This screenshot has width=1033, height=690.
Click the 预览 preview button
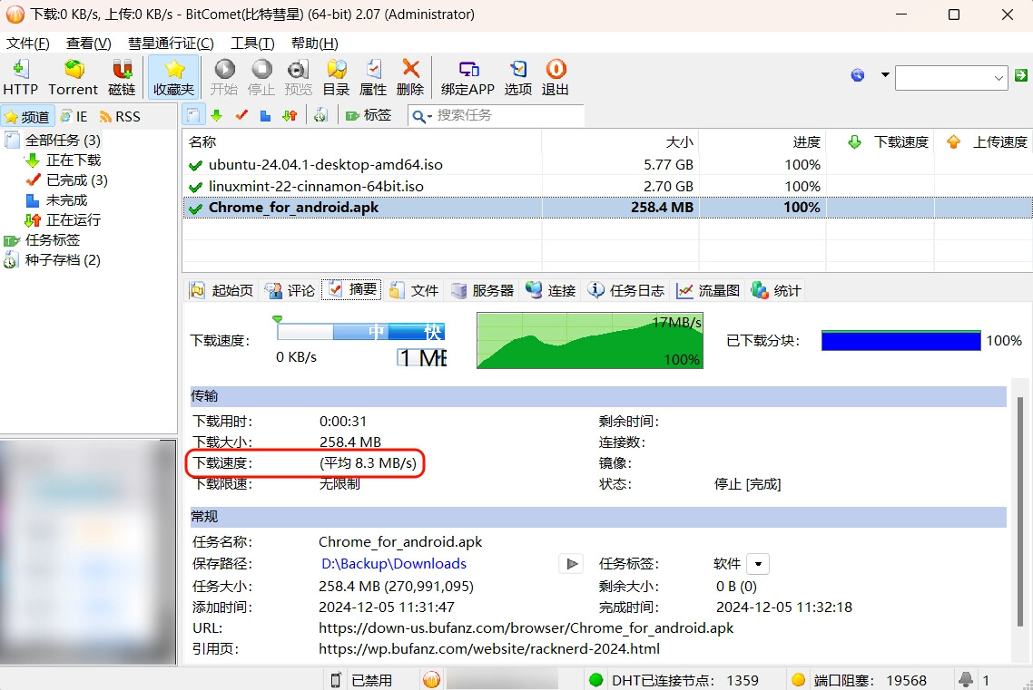[x=298, y=78]
